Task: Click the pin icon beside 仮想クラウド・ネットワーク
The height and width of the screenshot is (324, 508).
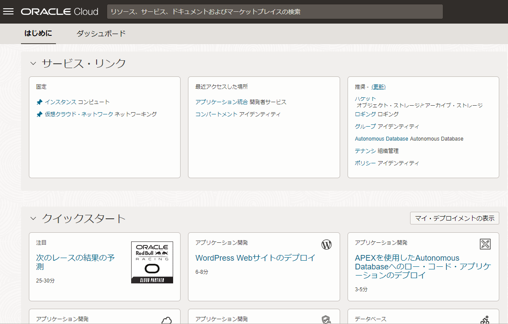Action: click(x=39, y=114)
